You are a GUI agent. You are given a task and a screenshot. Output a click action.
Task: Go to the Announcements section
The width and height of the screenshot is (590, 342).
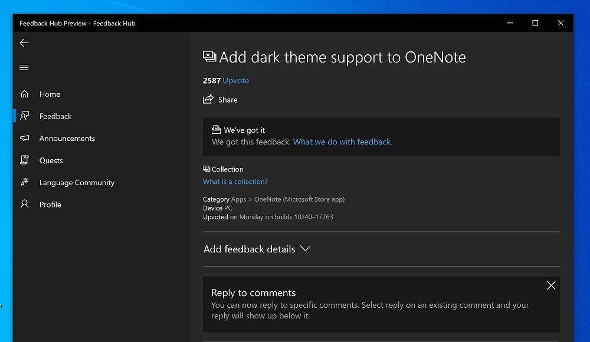(67, 138)
